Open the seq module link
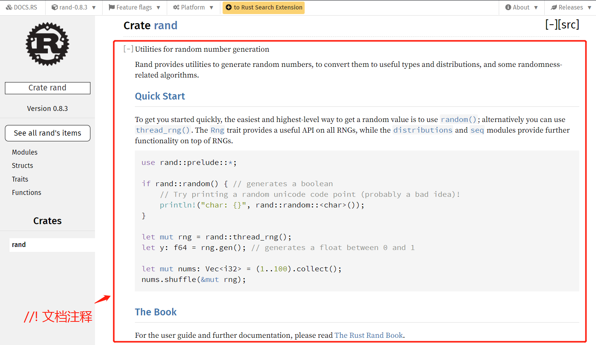596x345 pixels. [477, 130]
